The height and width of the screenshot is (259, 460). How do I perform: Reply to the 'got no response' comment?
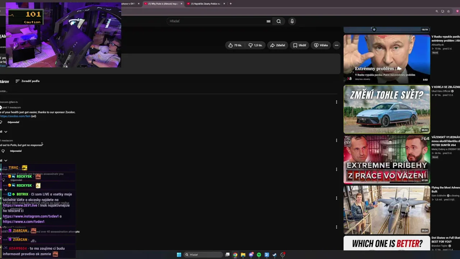point(16,151)
